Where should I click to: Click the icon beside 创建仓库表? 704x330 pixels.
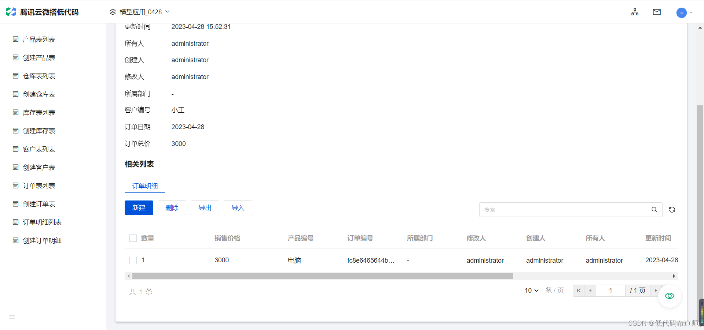click(15, 94)
